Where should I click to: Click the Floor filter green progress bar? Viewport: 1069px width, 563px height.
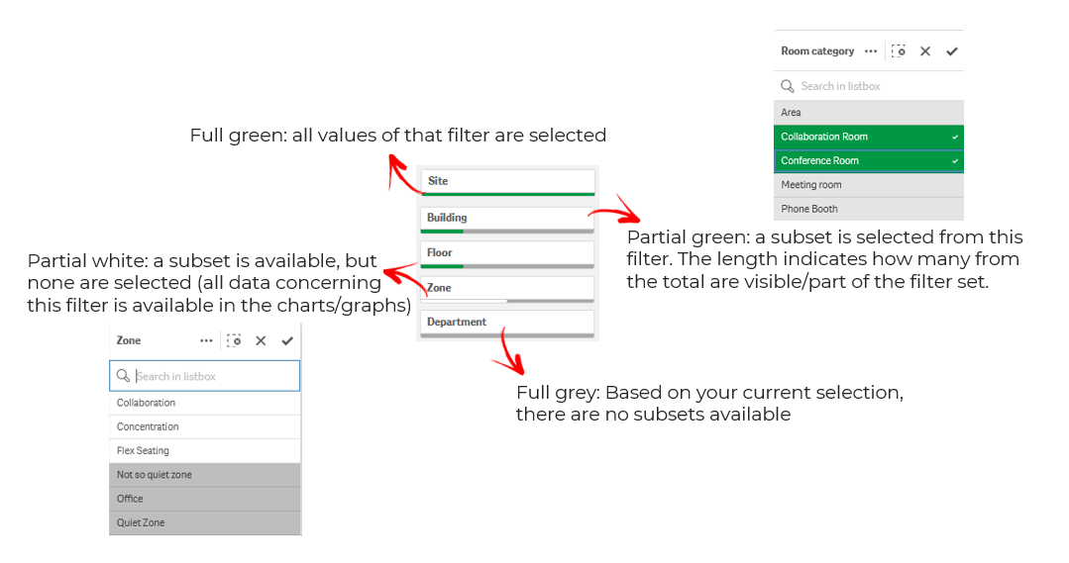point(442,266)
